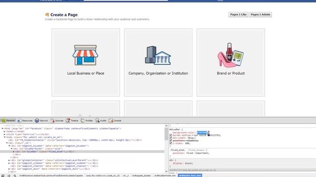Switch to the Resources panel
This screenshot has height=177, width=316.
click(x=25, y=120)
